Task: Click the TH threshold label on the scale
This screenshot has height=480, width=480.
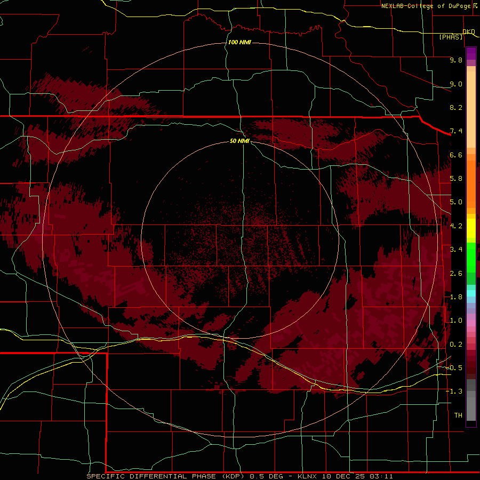Action: [458, 415]
